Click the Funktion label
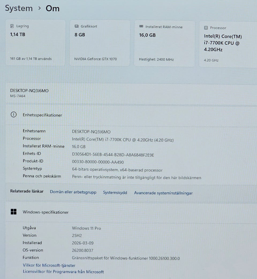Image resolution: width=257 pixels, height=279 pixels. (x=31, y=258)
